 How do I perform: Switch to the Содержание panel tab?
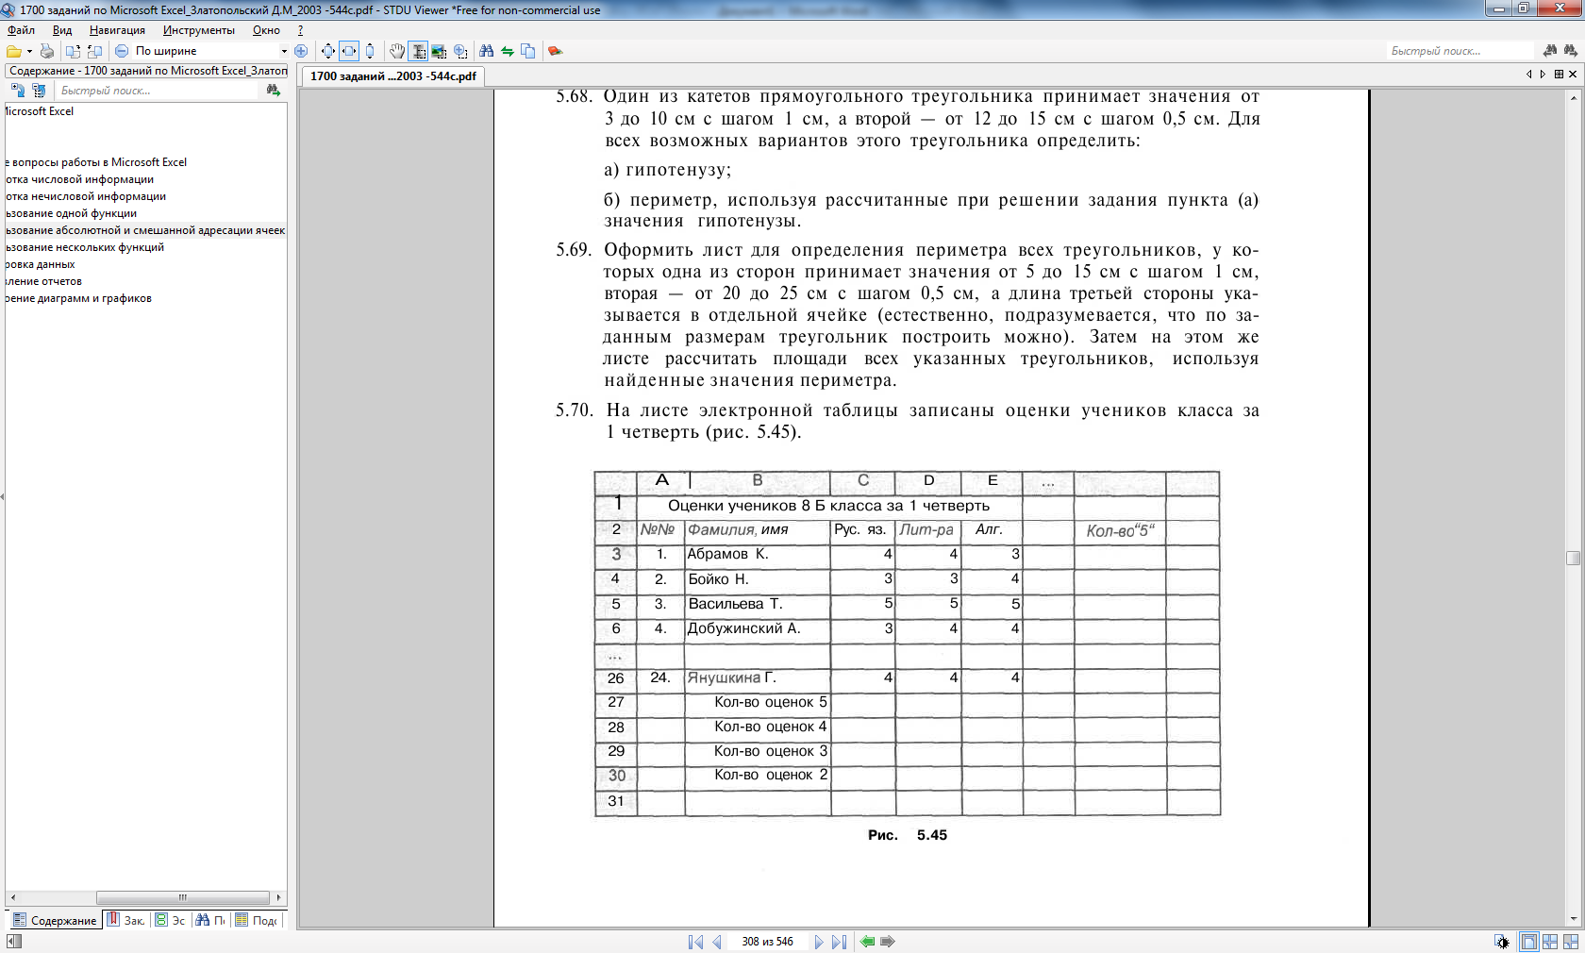[55, 920]
